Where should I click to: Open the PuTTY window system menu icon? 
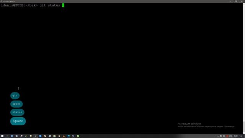1,1
